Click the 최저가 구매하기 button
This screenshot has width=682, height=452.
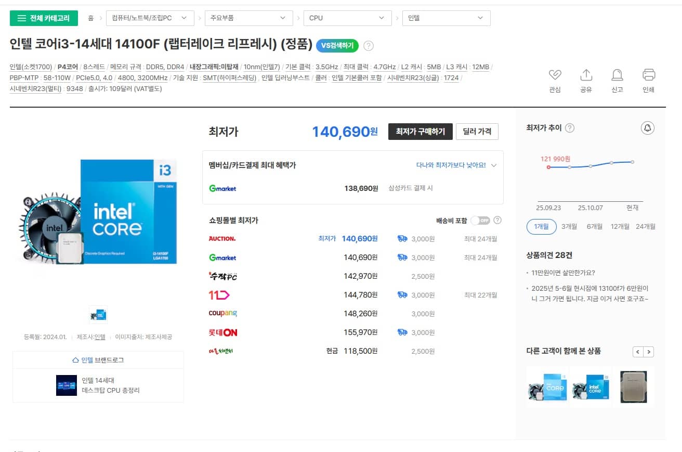[420, 132]
